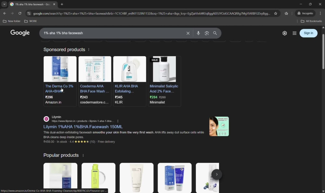Show next popular products with arrow
Image resolution: width=325 pixels, height=193 pixels.
(x=216, y=174)
